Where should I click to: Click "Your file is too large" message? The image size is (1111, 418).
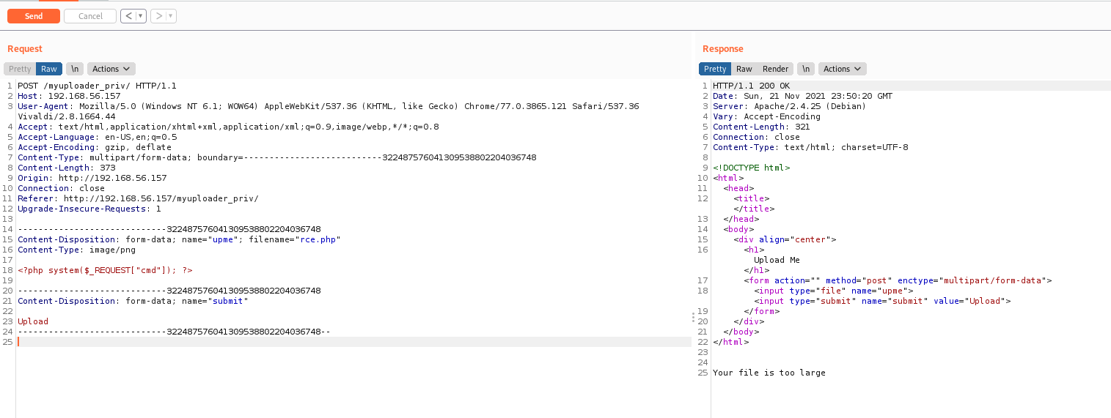tap(769, 373)
